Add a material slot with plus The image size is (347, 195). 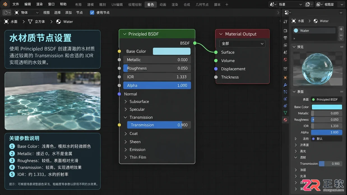coord(341,29)
